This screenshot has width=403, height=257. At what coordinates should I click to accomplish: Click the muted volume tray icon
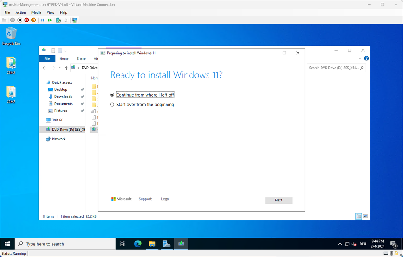[x=354, y=244]
